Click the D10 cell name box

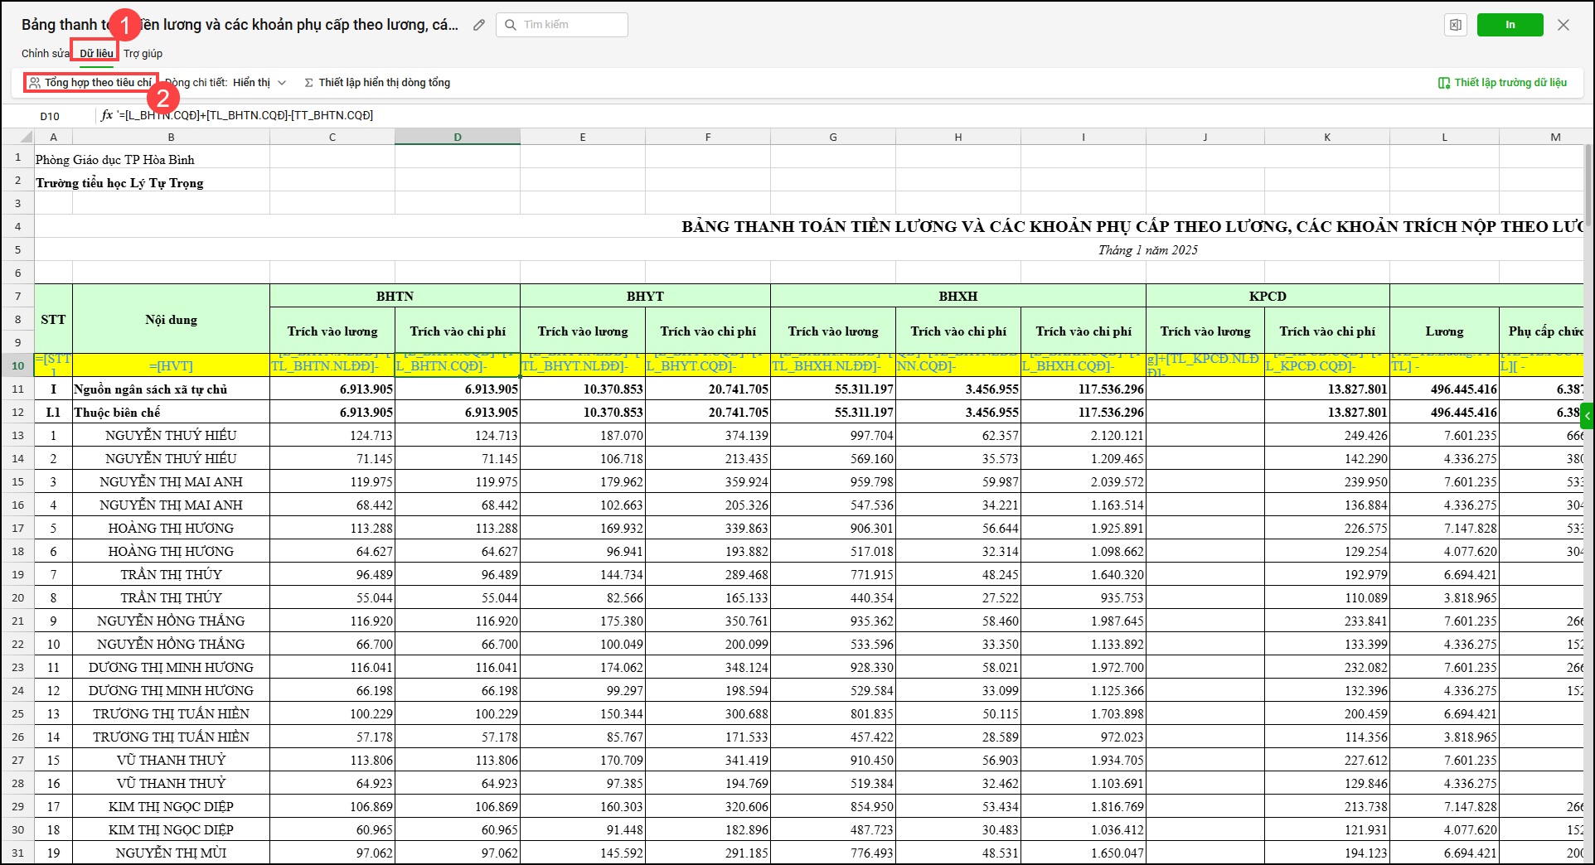coord(50,116)
